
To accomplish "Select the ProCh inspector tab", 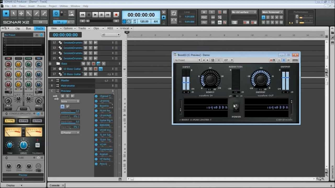I will [x=39, y=28].
